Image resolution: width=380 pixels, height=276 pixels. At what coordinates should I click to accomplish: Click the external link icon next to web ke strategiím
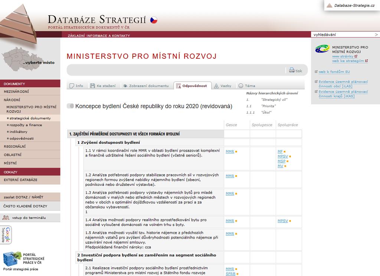tap(366, 61)
